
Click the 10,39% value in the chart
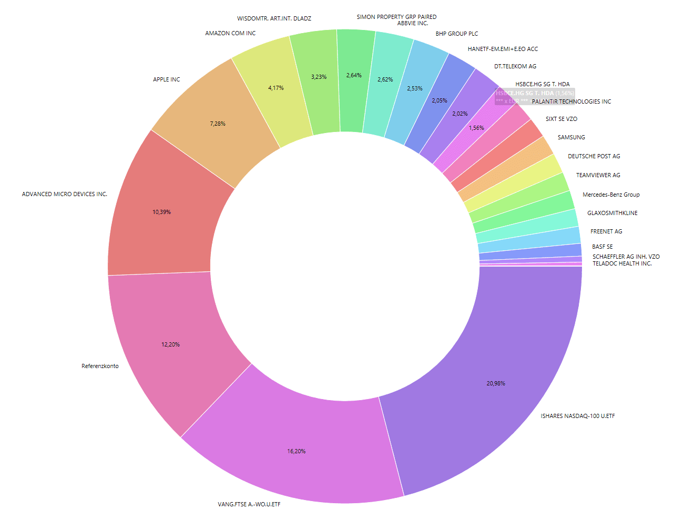tap(162, 212)
